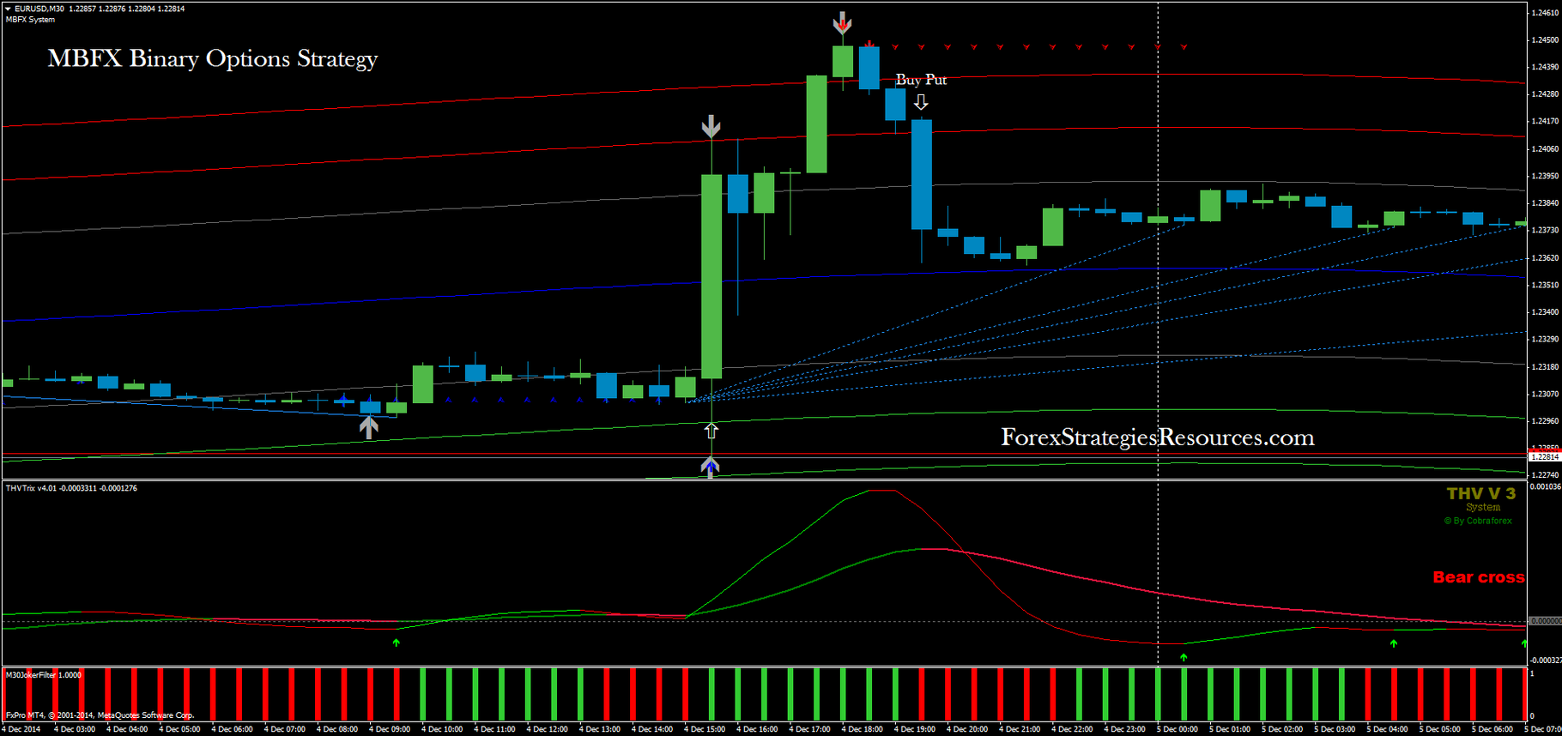The width and height of the screenshot is (1562, 736).
Task: Click the -0.000327 THVTrix scale value
Action: point(1545,660)
